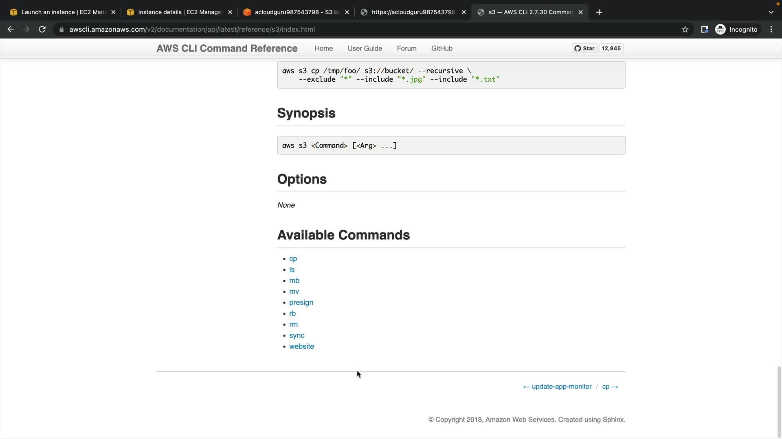Open the side panel icon
The image size is (782, 439).
705,29
